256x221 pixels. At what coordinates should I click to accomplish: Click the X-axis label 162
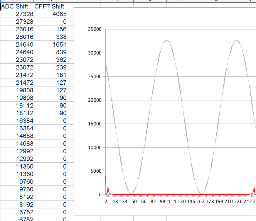click(200, 201)
